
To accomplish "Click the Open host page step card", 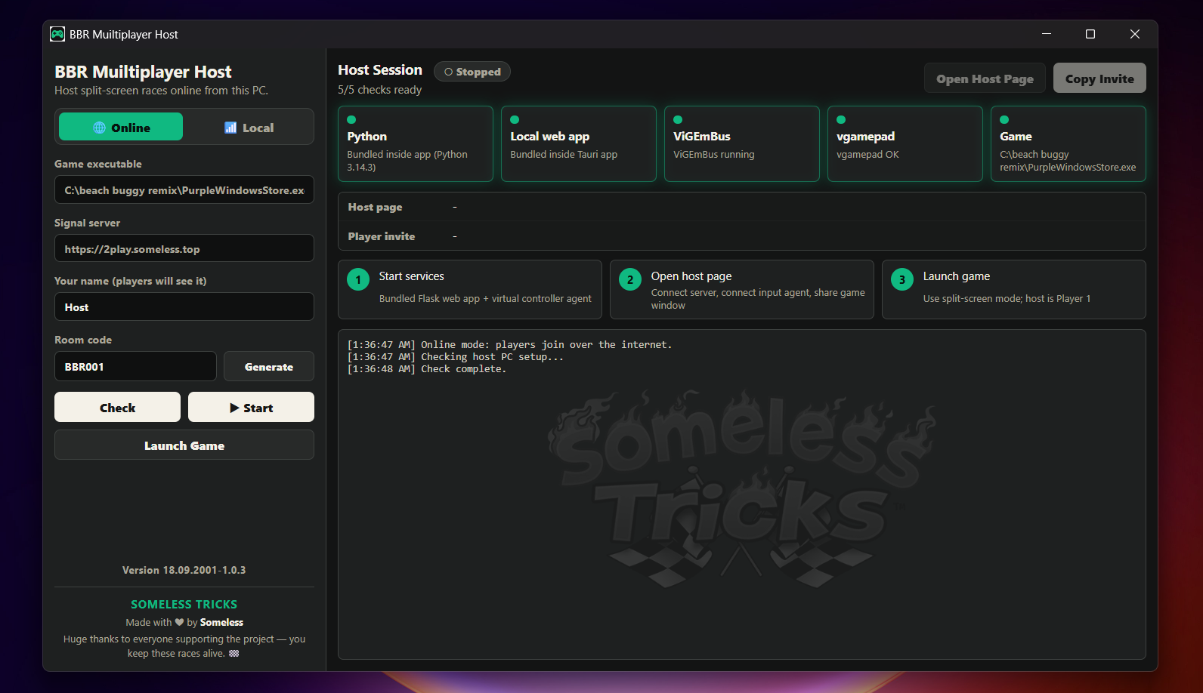I will [x=742, y=289].
